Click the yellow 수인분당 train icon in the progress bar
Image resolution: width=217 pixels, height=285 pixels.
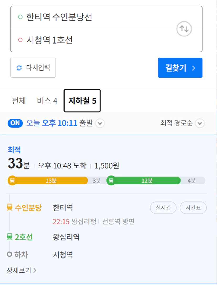coord(12,180)
